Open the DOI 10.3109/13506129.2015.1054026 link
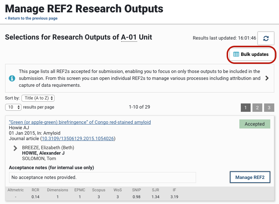The width and height of the screenshot is (279, 204). [x=78, y=139]
